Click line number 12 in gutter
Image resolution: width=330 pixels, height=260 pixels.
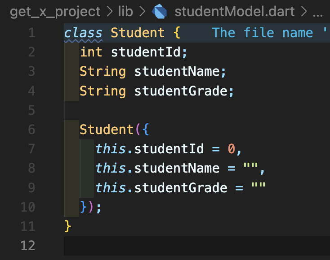click(28, 246)
